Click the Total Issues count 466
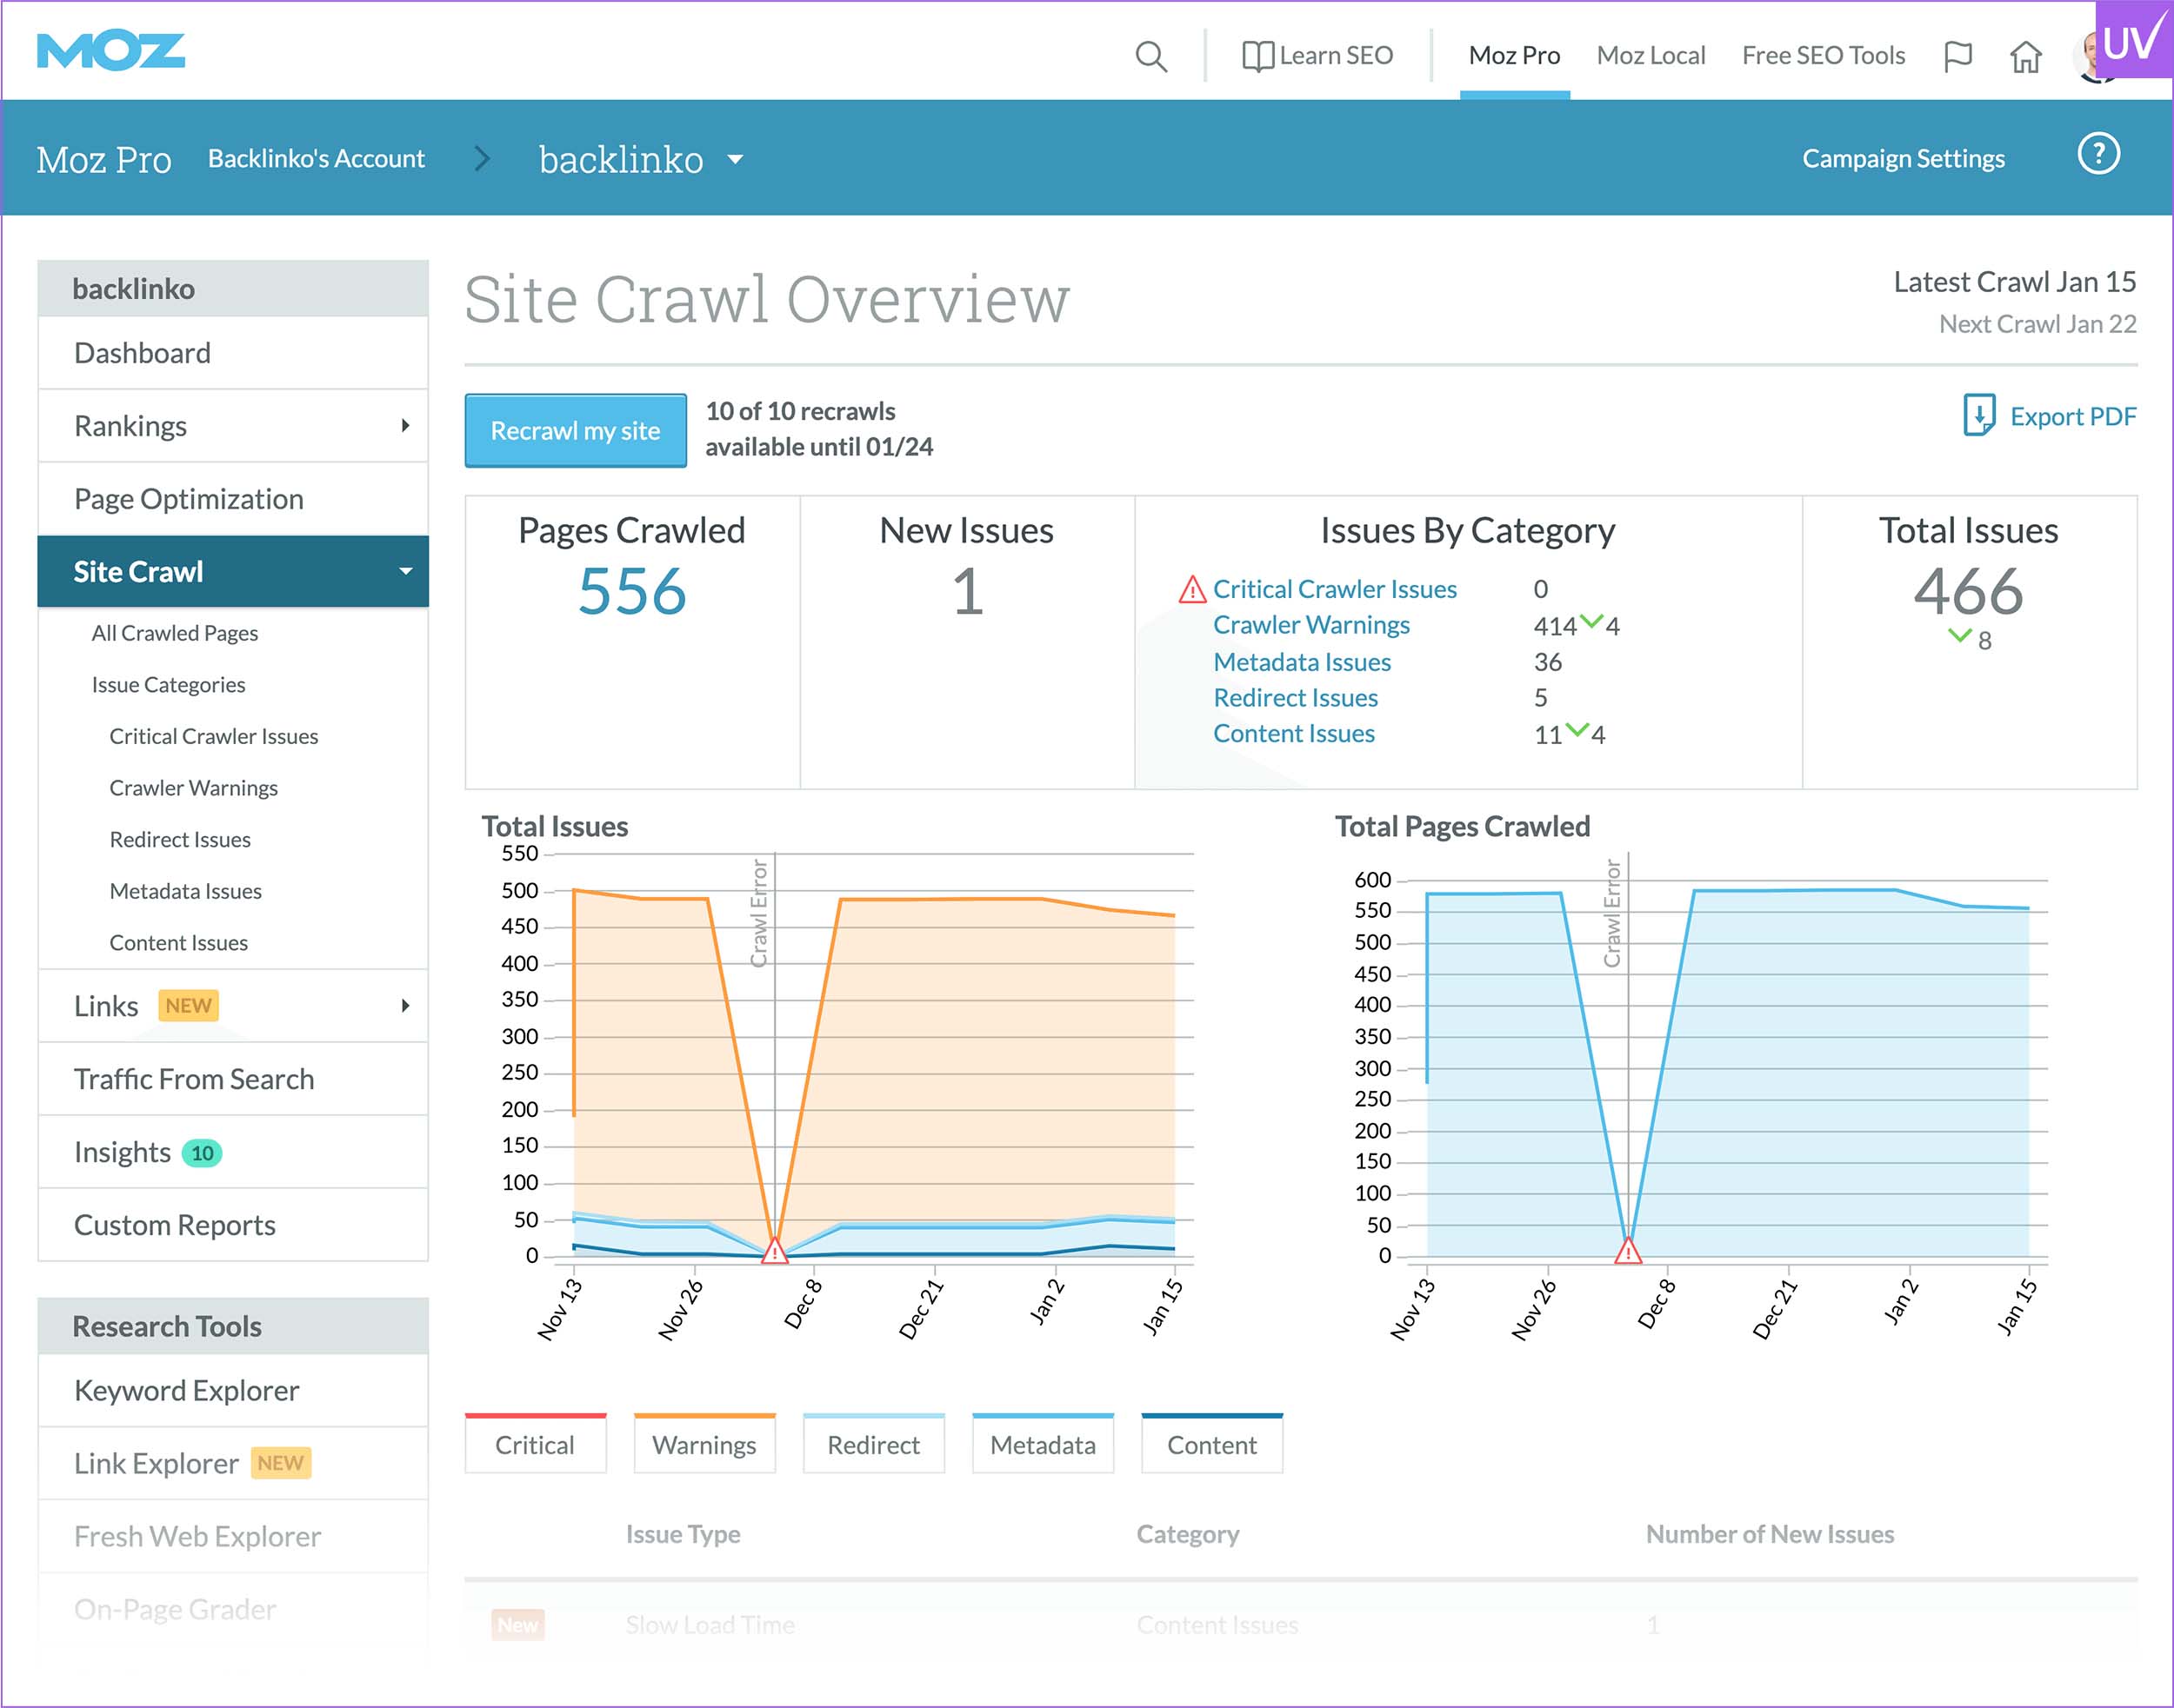The image size is (2174, 1708). coord(1968,591)
